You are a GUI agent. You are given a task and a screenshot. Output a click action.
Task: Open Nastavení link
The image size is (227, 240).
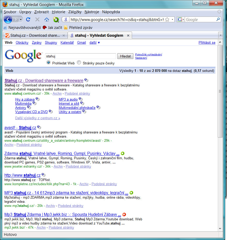click(141, 58)
